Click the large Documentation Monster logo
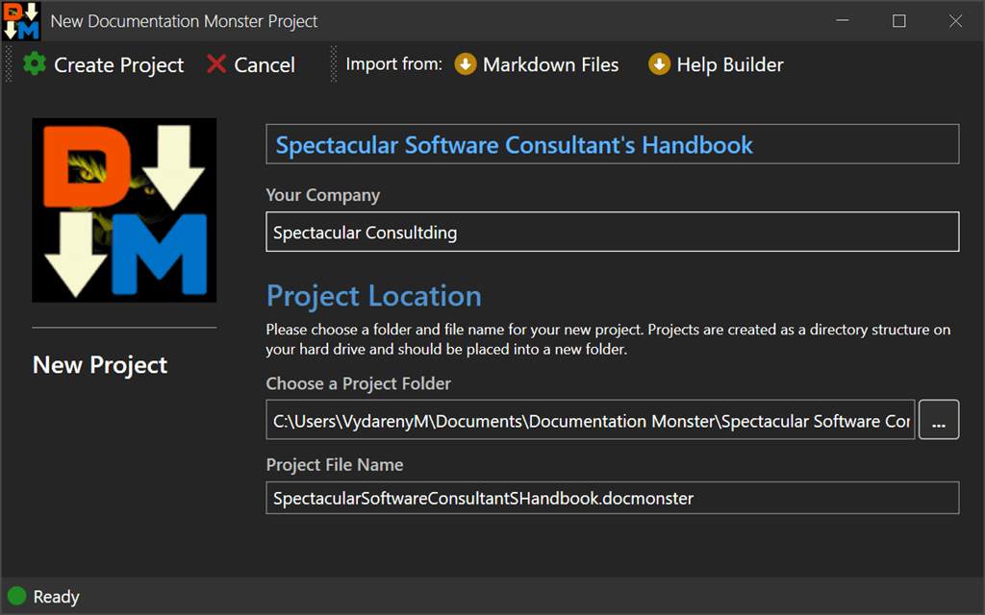The height and width of the screenshot is (615, 985). click(x=124, y=209)
